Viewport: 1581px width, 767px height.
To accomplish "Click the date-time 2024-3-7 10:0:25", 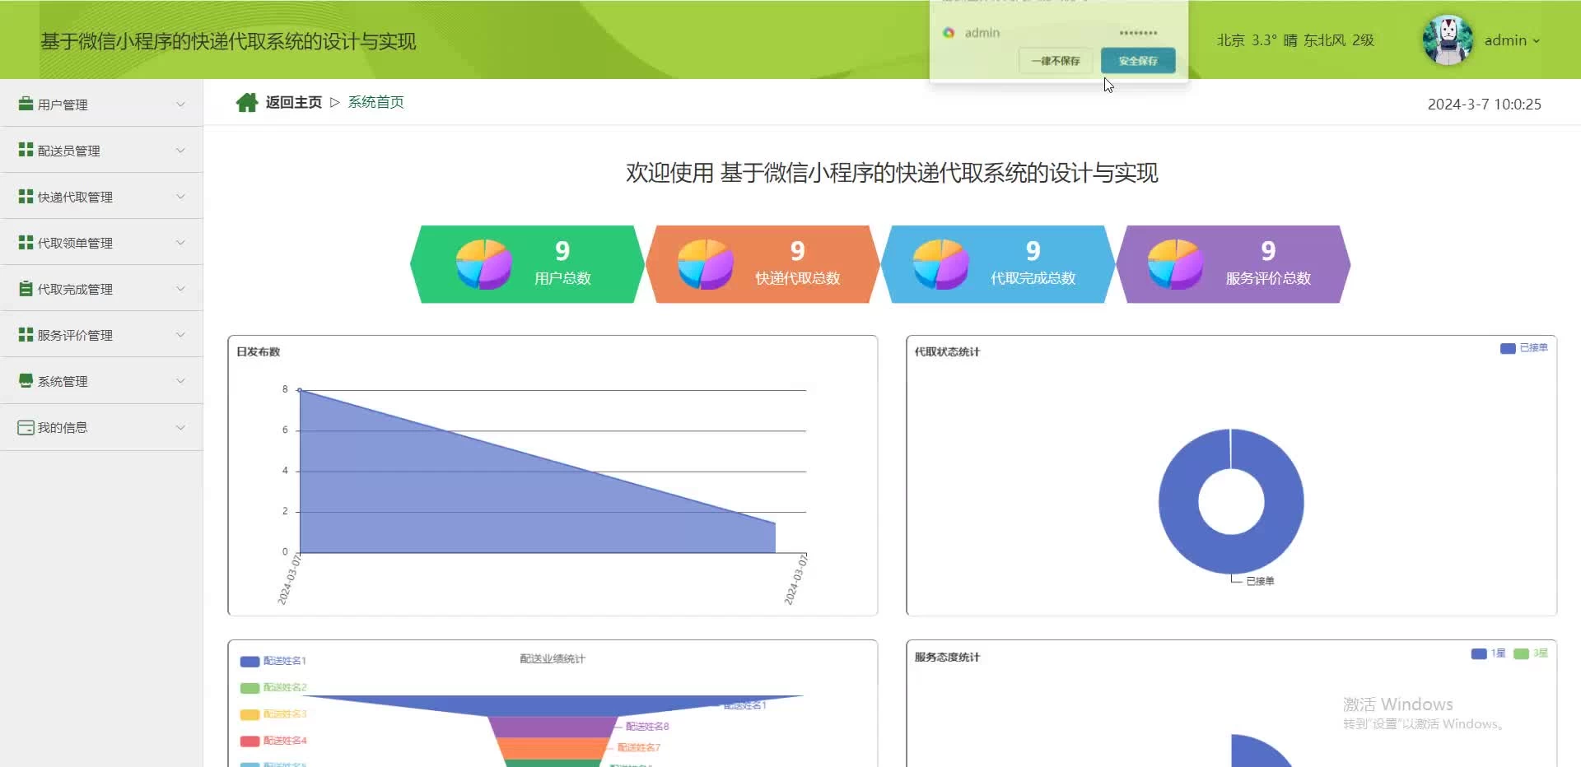I will coord(1484,105).
